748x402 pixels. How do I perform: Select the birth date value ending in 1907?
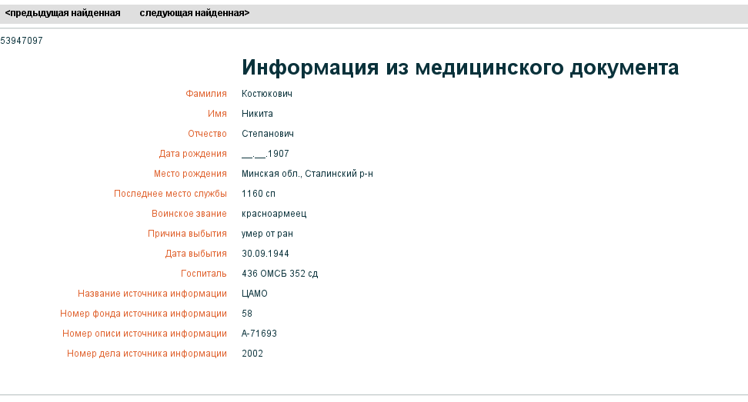point(265,154)
